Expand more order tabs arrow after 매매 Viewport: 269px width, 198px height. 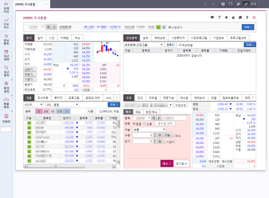tap(253, 98)
